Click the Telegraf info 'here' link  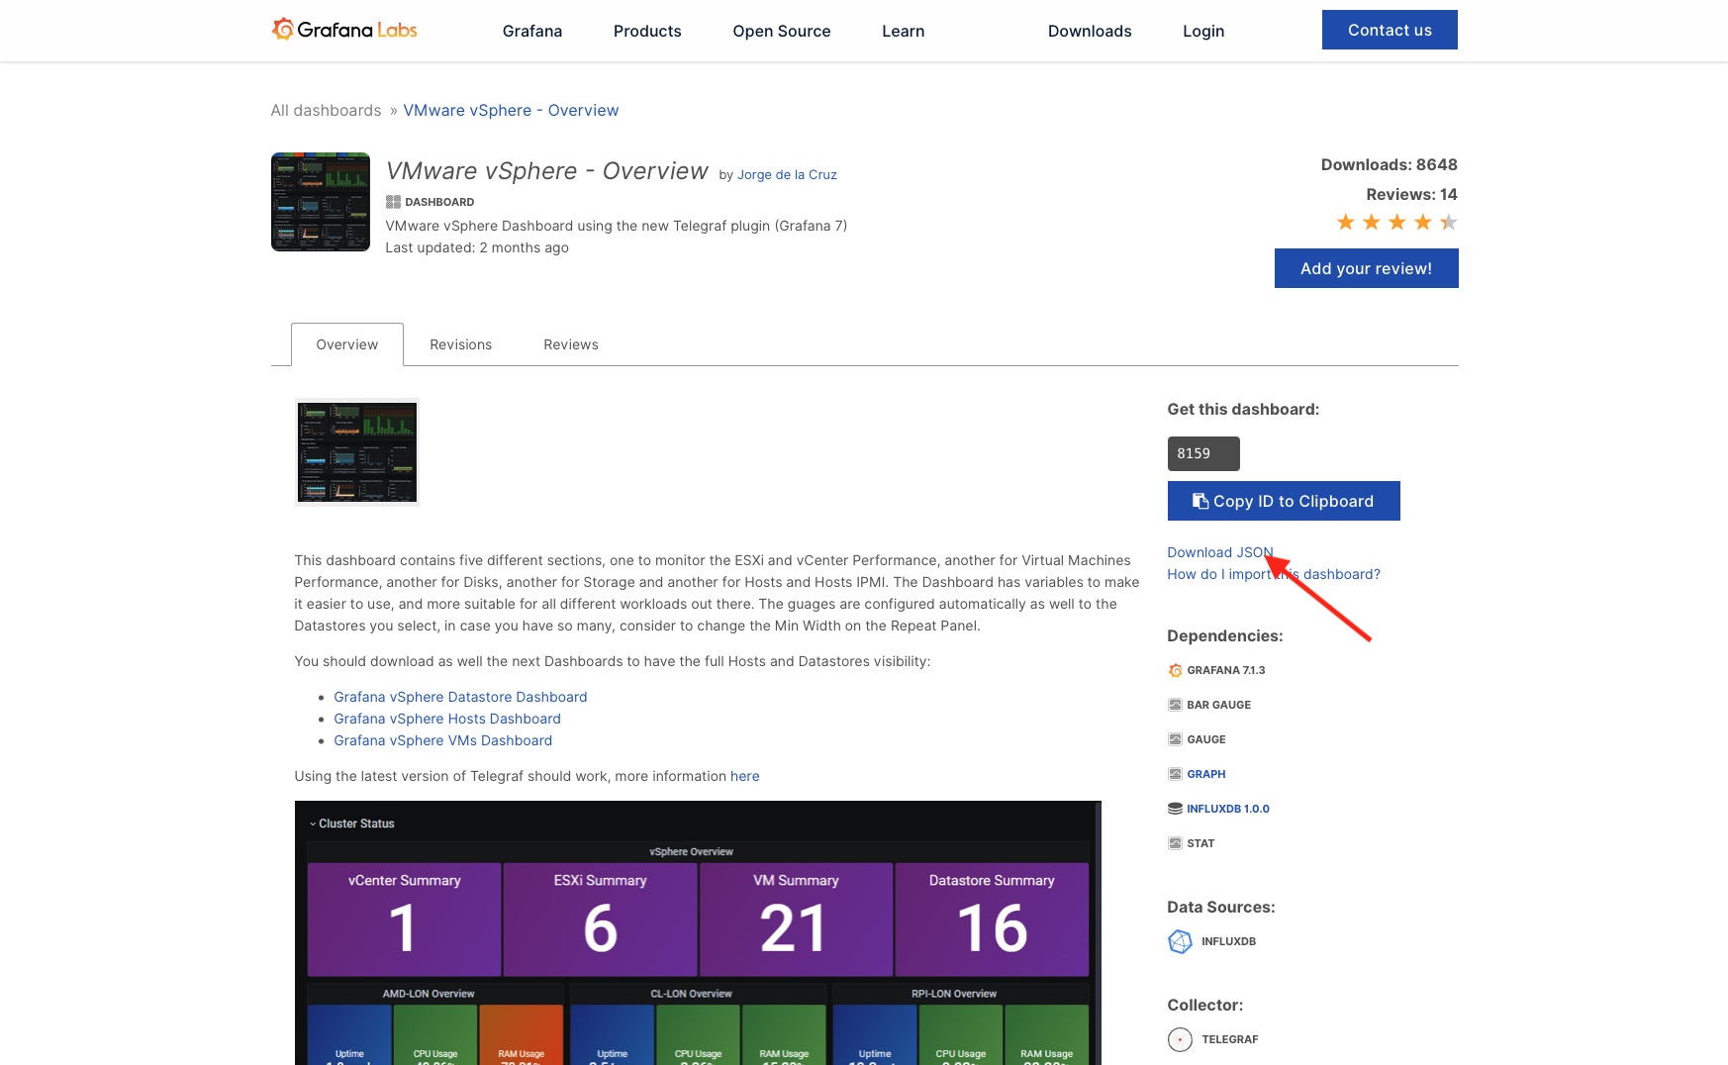point(745,776)
